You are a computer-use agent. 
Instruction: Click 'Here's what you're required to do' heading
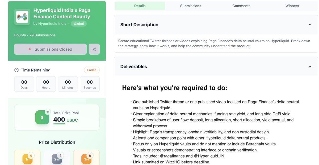click(x=175, y=88)
